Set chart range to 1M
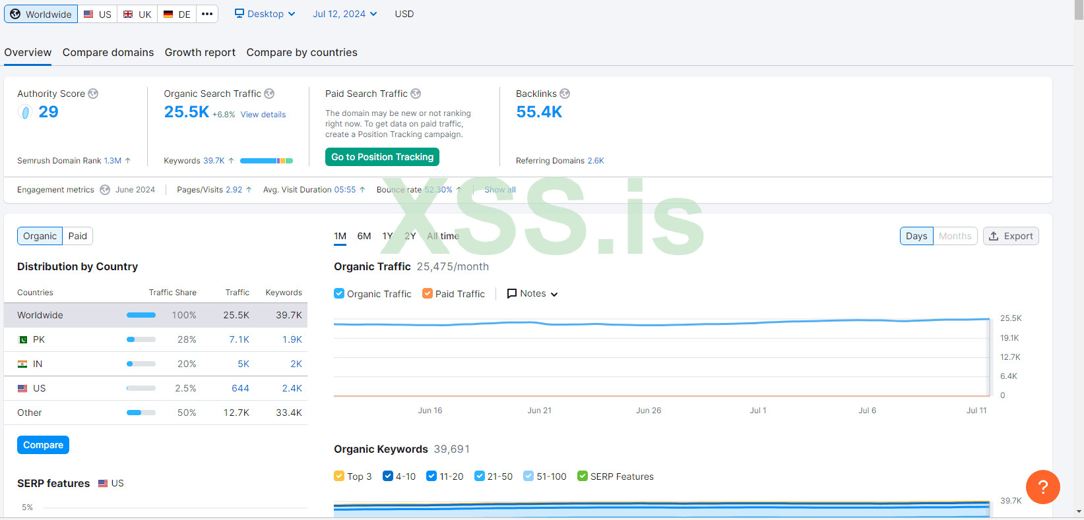1084x520 pixels. coord(340,236)
